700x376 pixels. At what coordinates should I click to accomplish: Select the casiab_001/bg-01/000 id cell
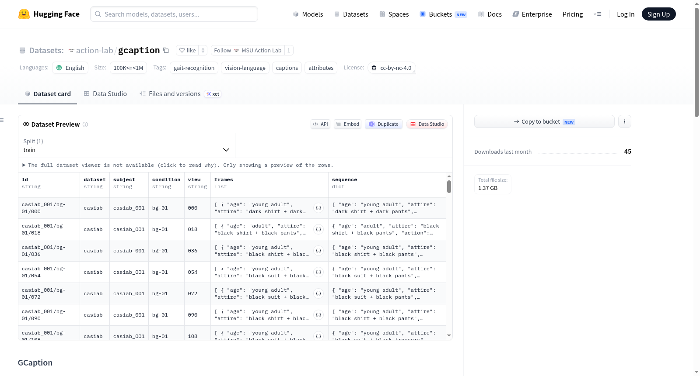click(49, 208)
